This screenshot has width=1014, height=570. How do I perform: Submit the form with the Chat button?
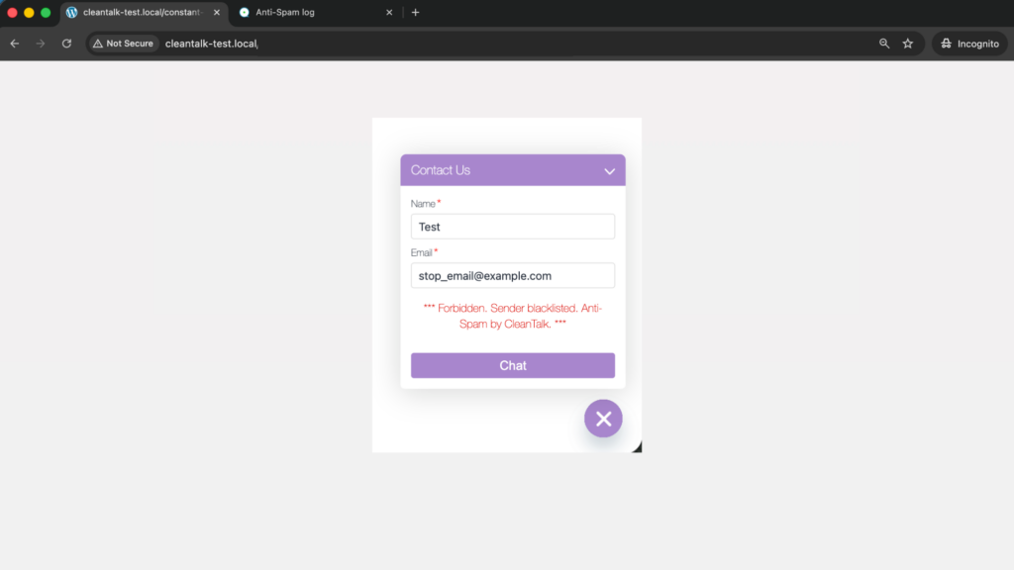[513, 365]
